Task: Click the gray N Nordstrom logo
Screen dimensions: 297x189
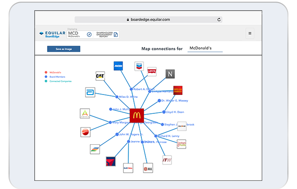Action: click(x=170, y=74)
